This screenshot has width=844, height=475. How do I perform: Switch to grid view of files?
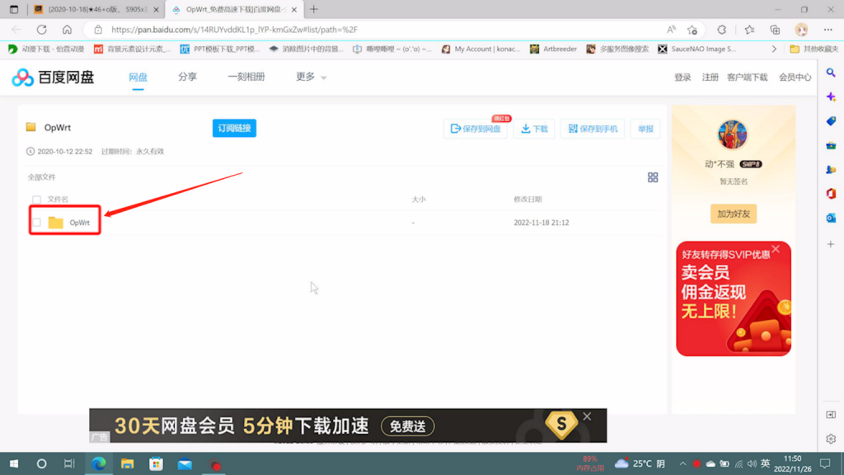click(x=653, y=177)
